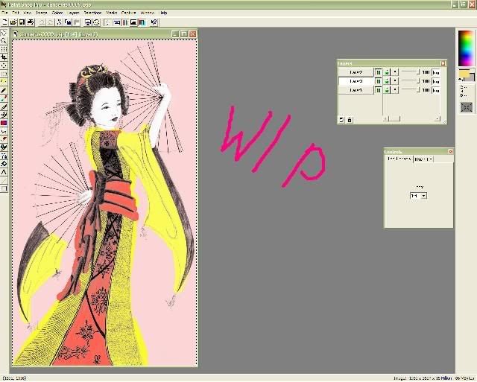Delete layer using trash icon
477x382 pixels.
point(350,120)
